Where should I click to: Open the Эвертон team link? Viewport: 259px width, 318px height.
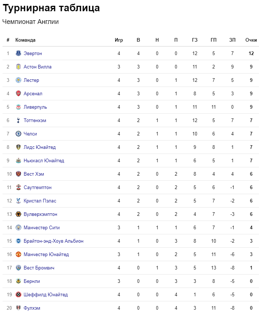coord(33,53)
